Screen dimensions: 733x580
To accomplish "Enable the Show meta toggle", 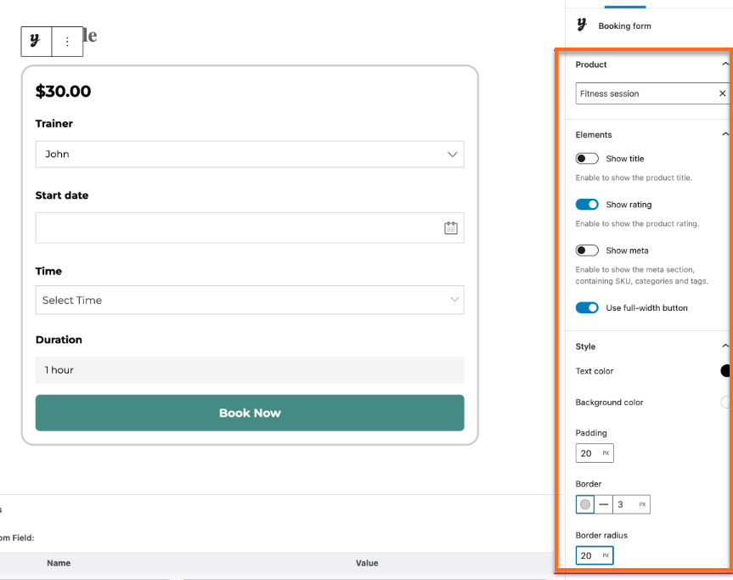I will [586, 250].
